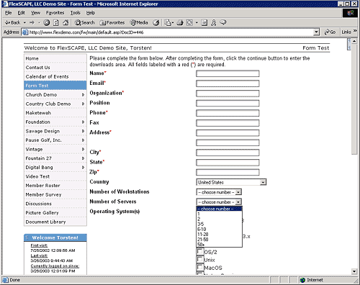The image size is (360, 285).
Task: Open the Favorites menu
Action: (55, 13)
